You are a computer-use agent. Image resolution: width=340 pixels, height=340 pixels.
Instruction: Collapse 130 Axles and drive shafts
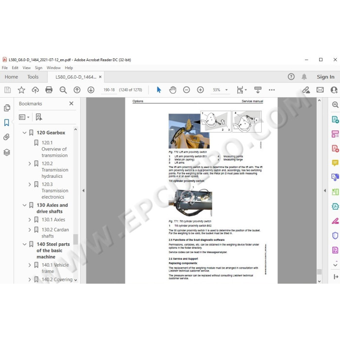pyautogui.click(x=24, y=205)
